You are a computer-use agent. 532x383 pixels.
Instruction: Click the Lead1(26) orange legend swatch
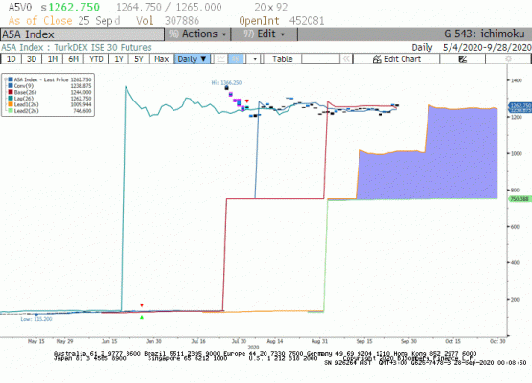11,104
